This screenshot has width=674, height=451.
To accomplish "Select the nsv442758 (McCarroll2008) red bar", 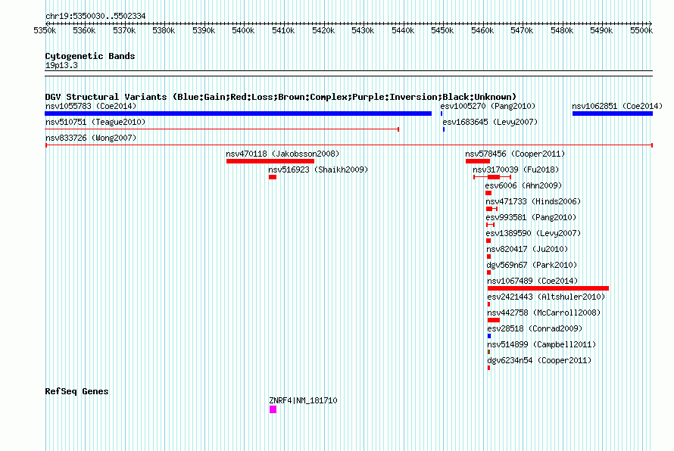I will 494,320.
